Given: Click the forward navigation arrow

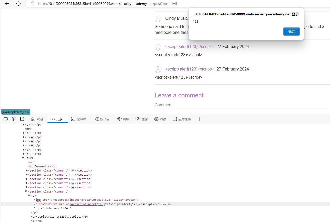Looking at the screenshot, I should 12,4.
